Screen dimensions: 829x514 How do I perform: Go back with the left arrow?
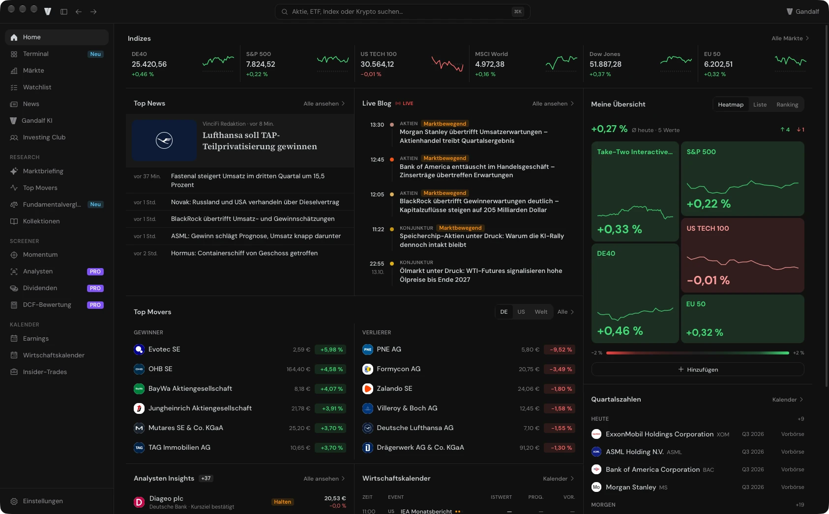coord(79,12)
